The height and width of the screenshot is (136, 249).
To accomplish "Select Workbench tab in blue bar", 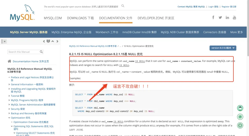I will tap(107, 32).
